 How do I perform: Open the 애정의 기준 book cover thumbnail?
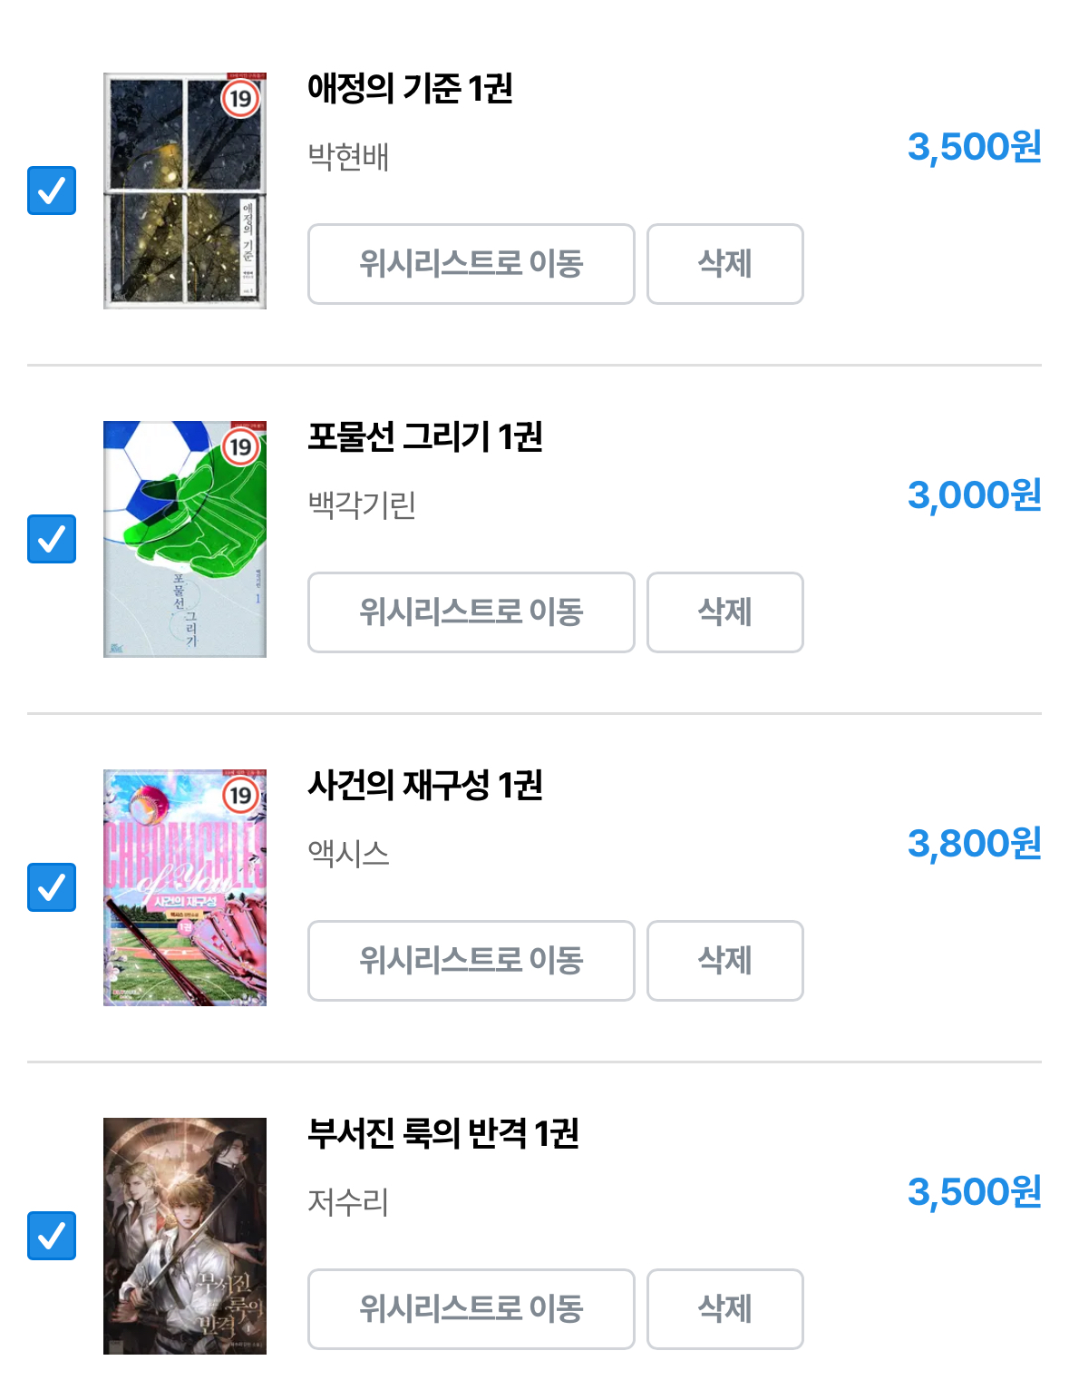tap(185, 191)
